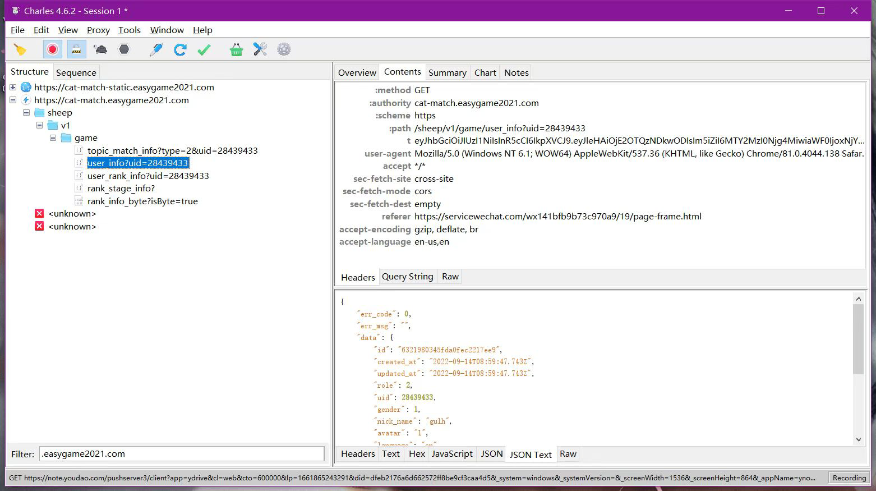Click the Compose pen icon
The image size is (876, 491).
(x=156, y=50)
